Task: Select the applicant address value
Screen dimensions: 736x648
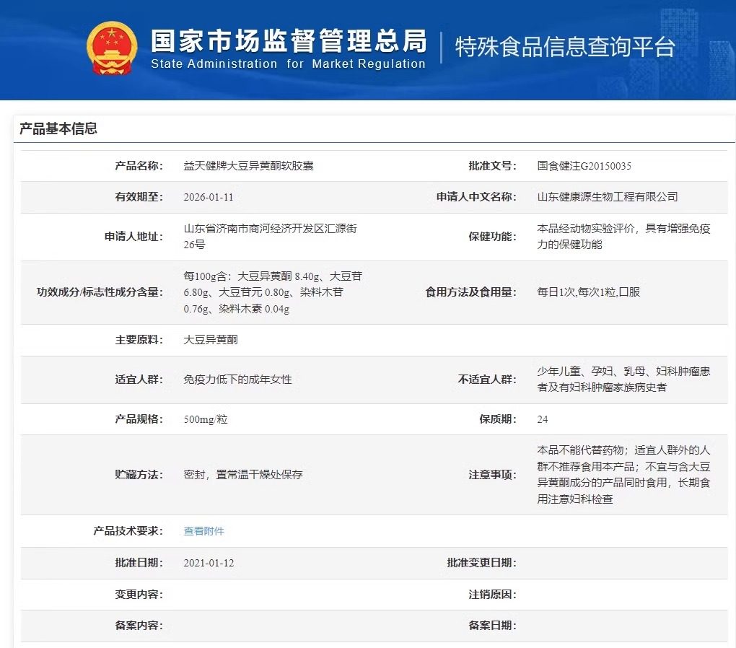Action: pyautogui.click(x=271, y=236)
